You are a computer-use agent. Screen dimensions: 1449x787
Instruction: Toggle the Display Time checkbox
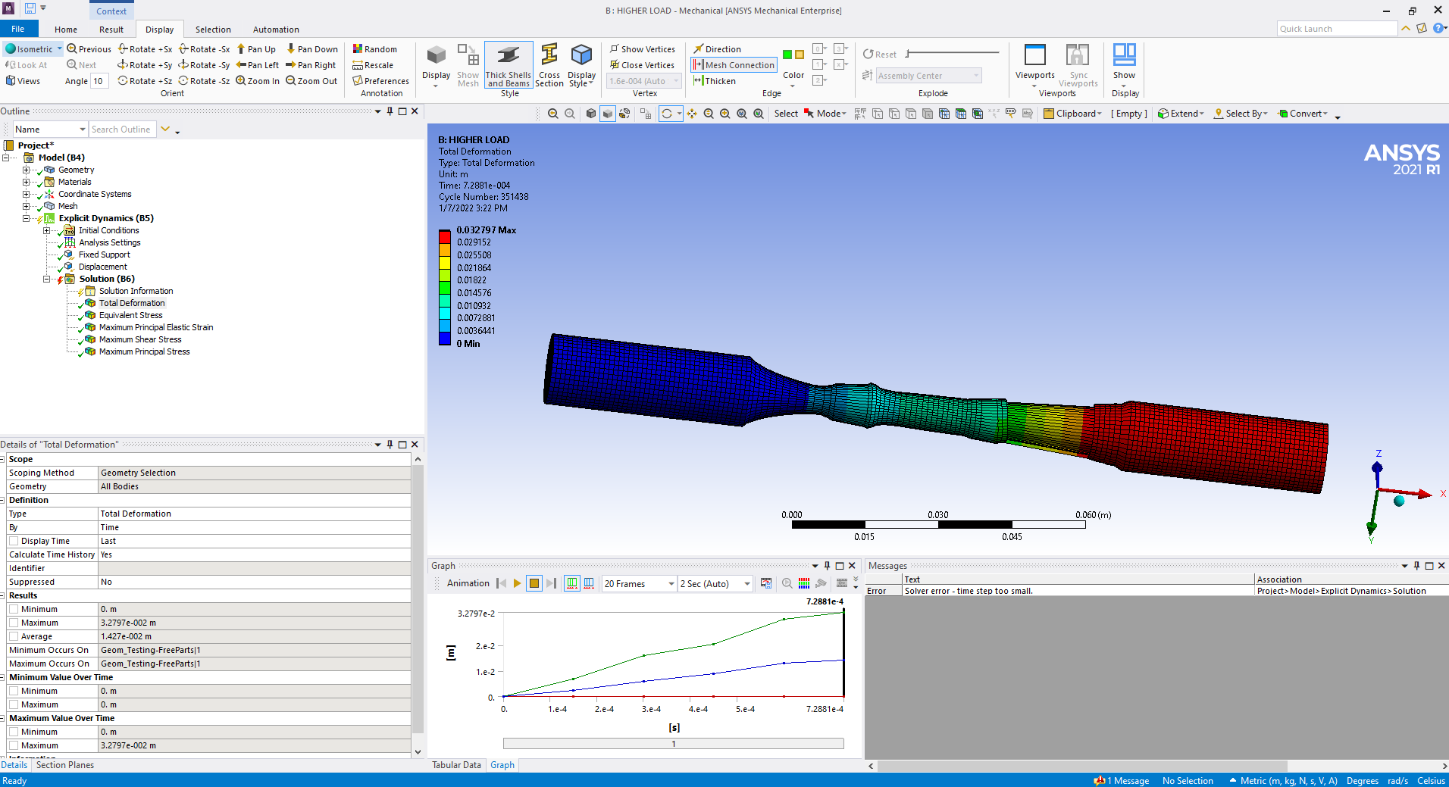pyautogui.click(x=14, y=541)
